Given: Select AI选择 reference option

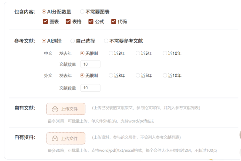Looking at the screenshot, I should coord(44,41).
